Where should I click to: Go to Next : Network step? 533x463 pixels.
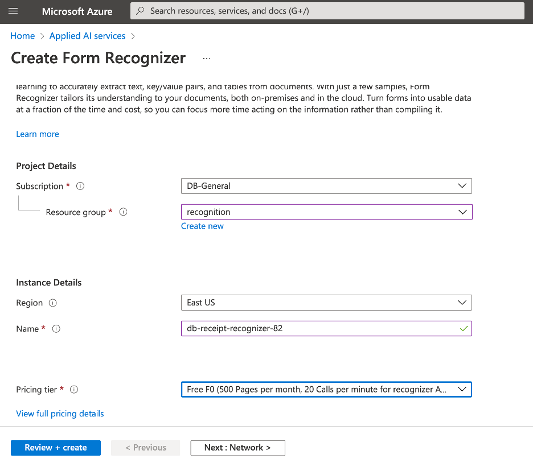237,448
